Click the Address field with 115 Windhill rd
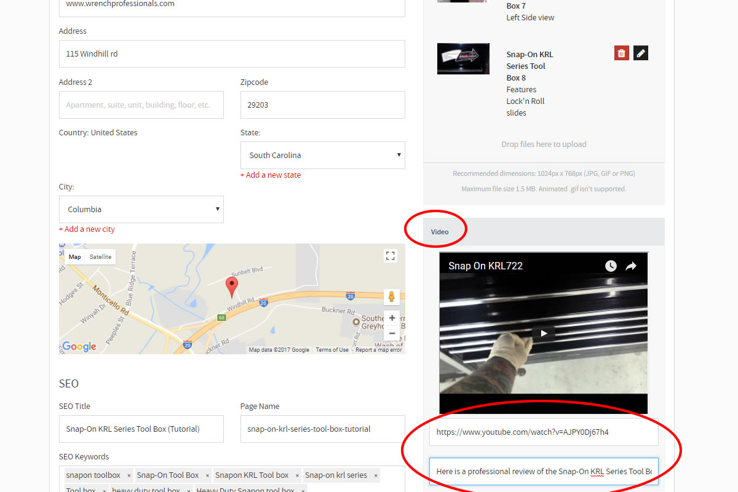This screenshot has width=738, height=492. click(x=232, y=54)
